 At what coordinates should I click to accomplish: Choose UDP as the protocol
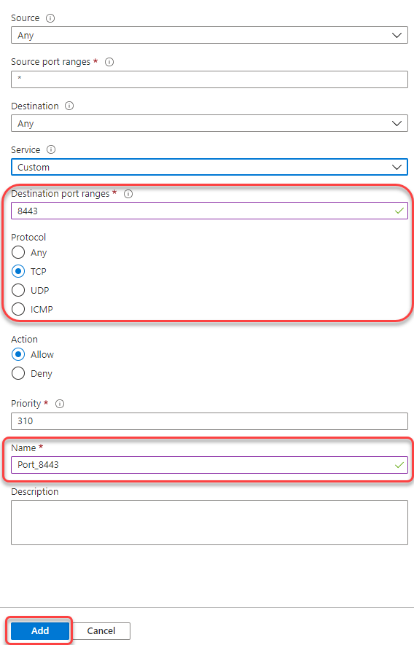18,290
